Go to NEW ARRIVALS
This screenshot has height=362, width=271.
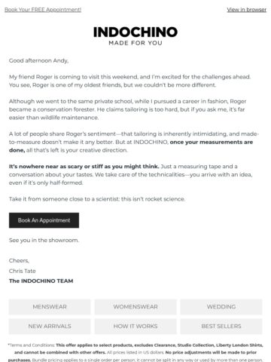(x=50, y=326)
